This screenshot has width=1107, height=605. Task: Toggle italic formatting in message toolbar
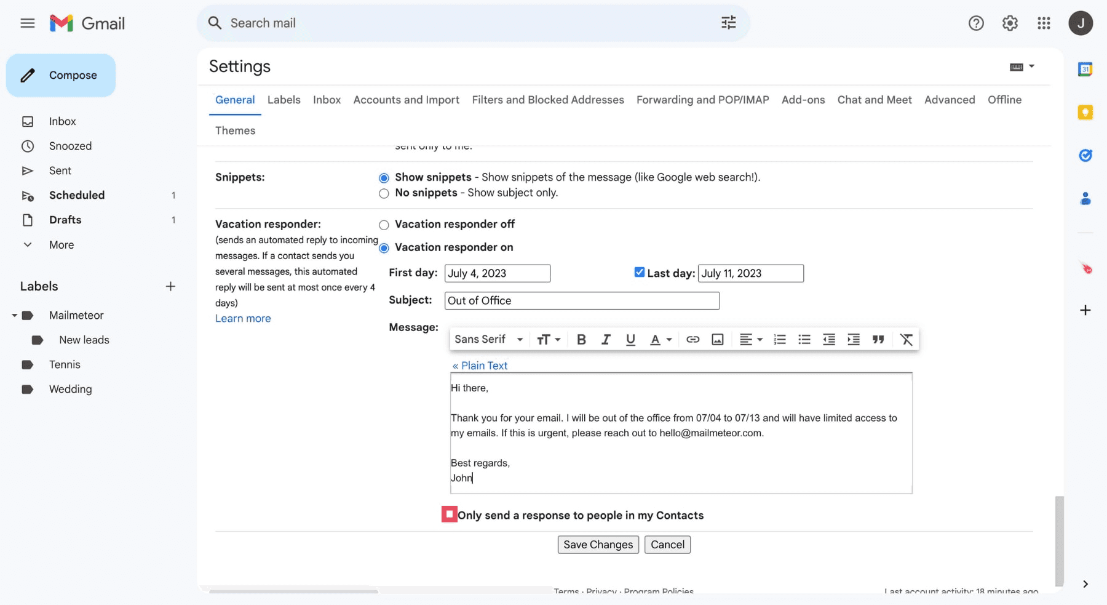(606, 339)
